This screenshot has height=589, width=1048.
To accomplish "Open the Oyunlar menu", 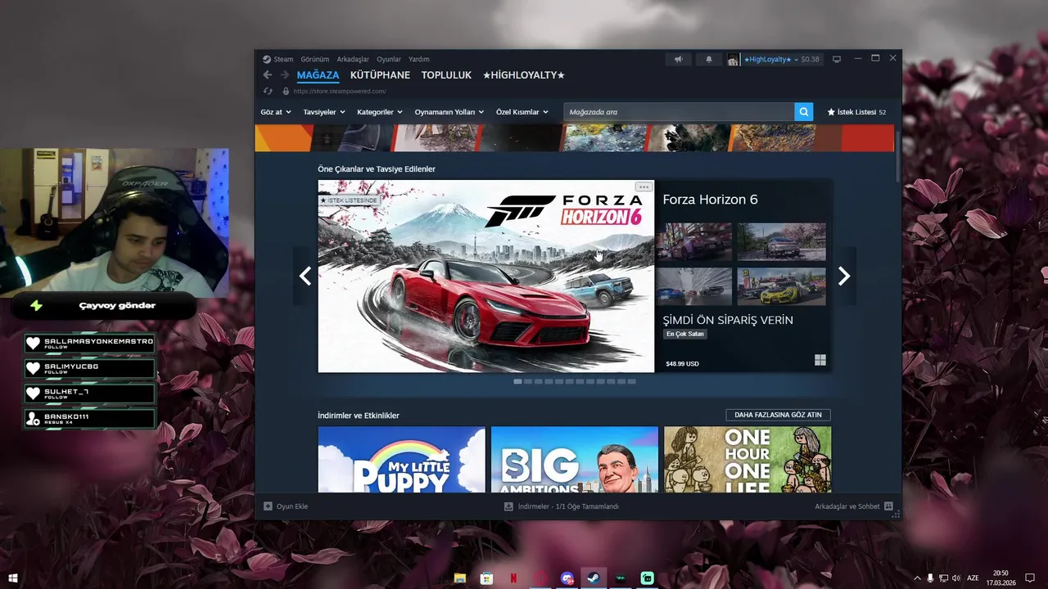I will point(389,59).
